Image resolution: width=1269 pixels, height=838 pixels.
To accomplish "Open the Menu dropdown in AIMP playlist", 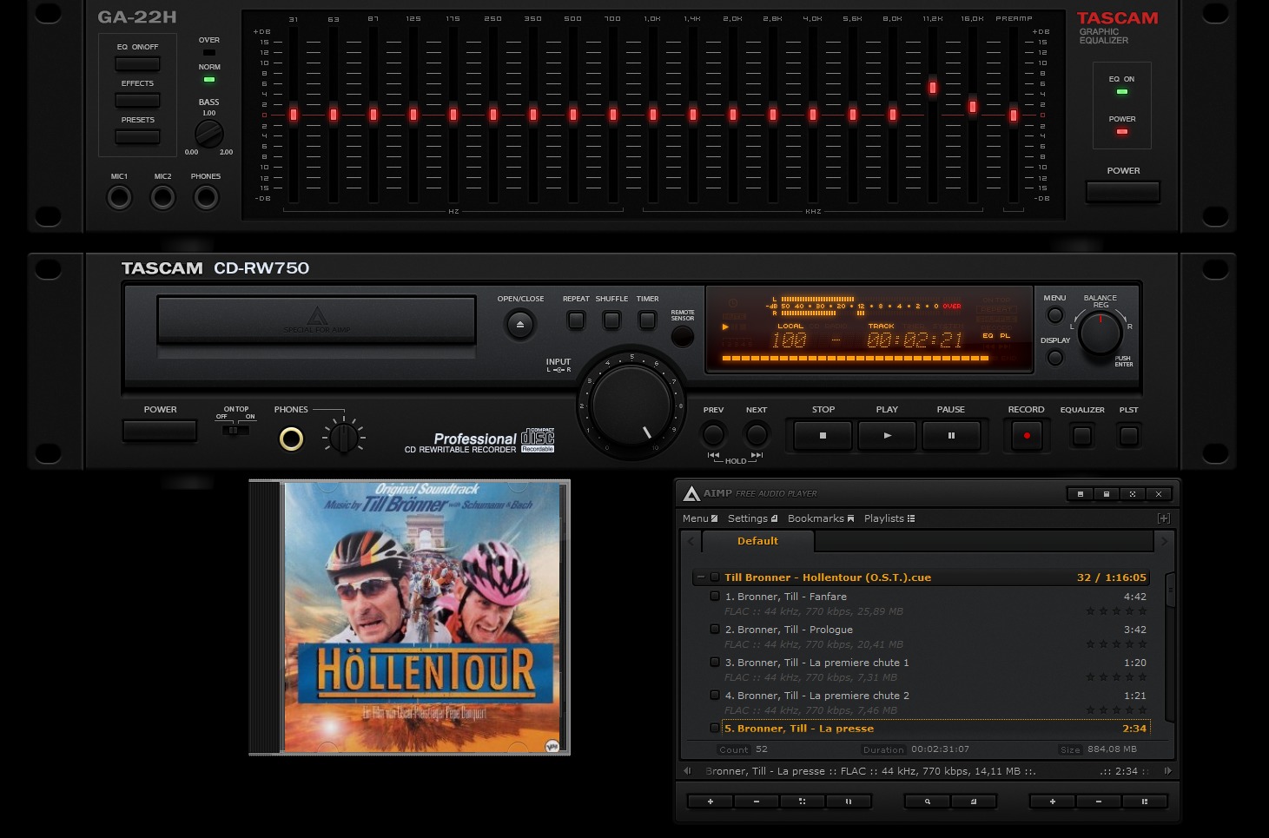I will click(700, 518).
